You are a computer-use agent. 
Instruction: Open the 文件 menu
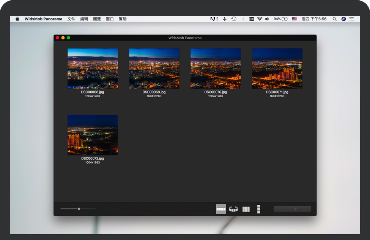tap(71, 19)
